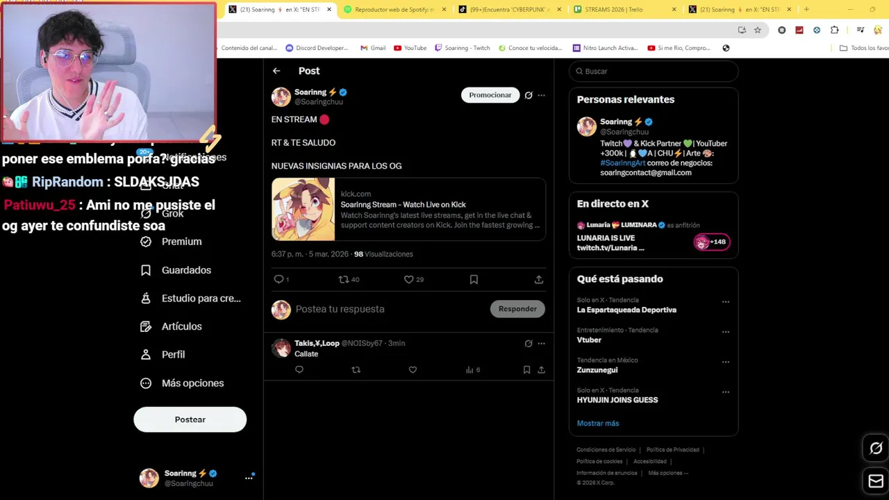Screen dimensions: 889x500
Task: Reply to the main post via comment icon
Action: [x=279, y=279]
